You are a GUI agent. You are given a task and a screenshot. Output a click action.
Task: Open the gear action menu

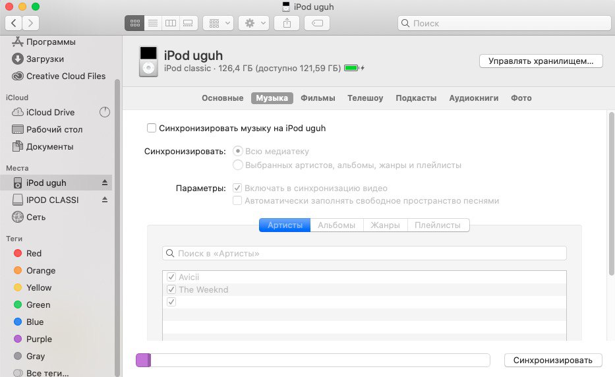point(253,23)
